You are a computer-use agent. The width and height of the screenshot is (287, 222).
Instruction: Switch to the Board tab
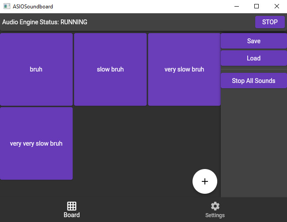[x=72, y=210]
